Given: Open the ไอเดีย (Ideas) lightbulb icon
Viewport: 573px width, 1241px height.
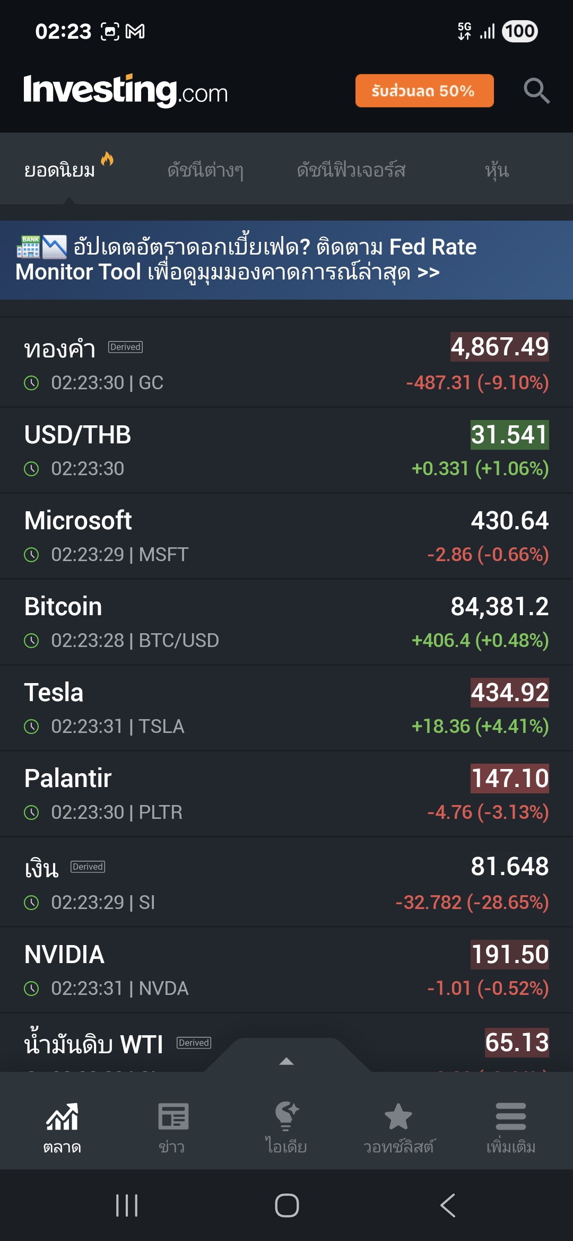Looking at the screenshot, I should tap(286, 1116).
